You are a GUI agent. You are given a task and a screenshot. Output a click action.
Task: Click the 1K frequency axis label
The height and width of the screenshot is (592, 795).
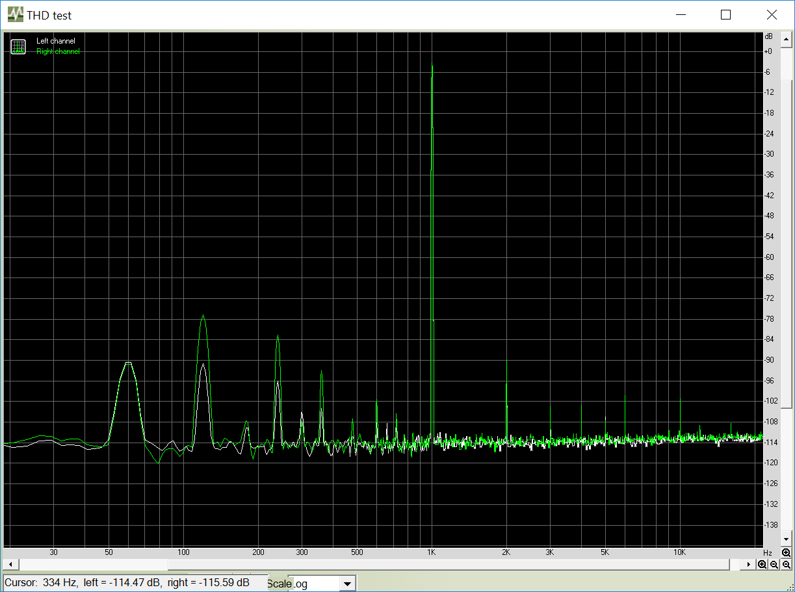(x=432, y=552)
